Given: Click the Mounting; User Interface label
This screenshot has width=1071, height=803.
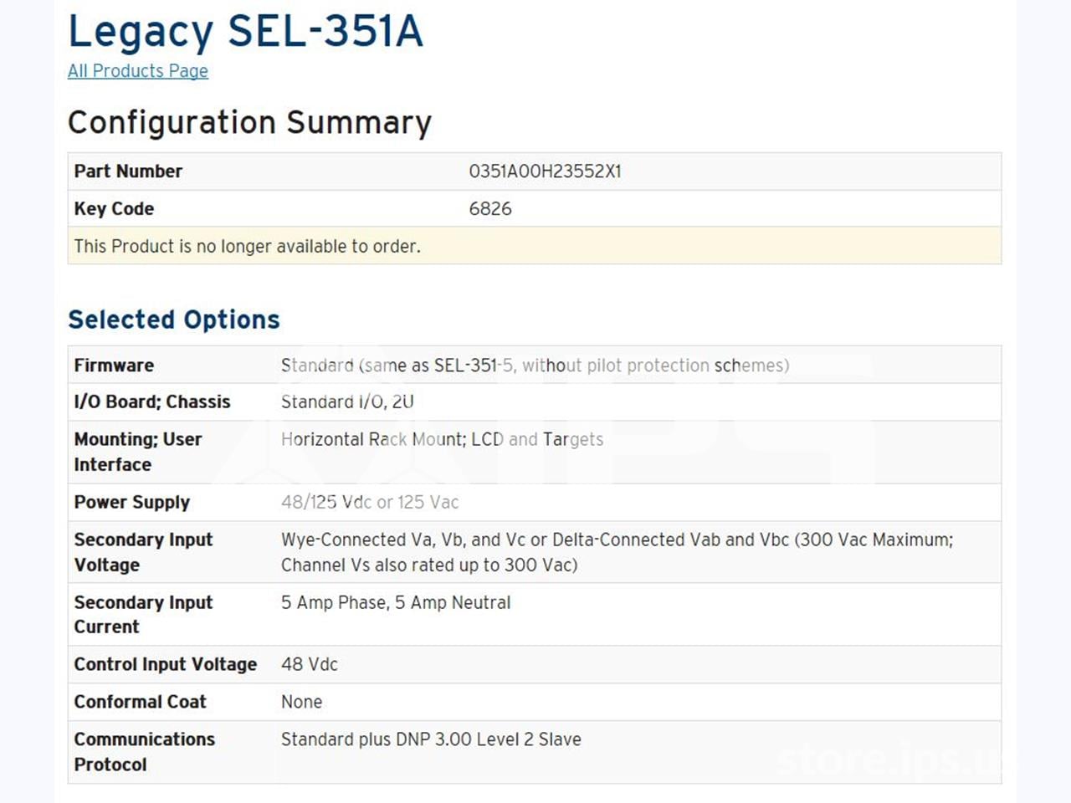Looking at the screenshot, I should click(138, 452).
